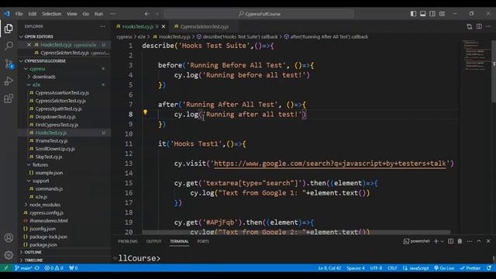The height and width of the screenshot is (279, 496).
Task: Open additional menus ellipsis in menu bar
Action: click(112, 14)
